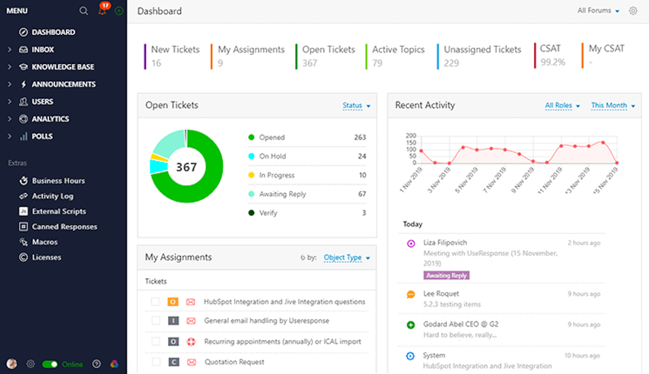Tick the checkbox beside Quotation Request
This screenshot has height=374, width=649.
[x=156, y=362]
